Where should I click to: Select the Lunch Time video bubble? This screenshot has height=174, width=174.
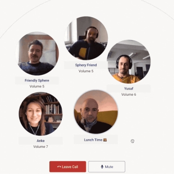pos(96,112)
